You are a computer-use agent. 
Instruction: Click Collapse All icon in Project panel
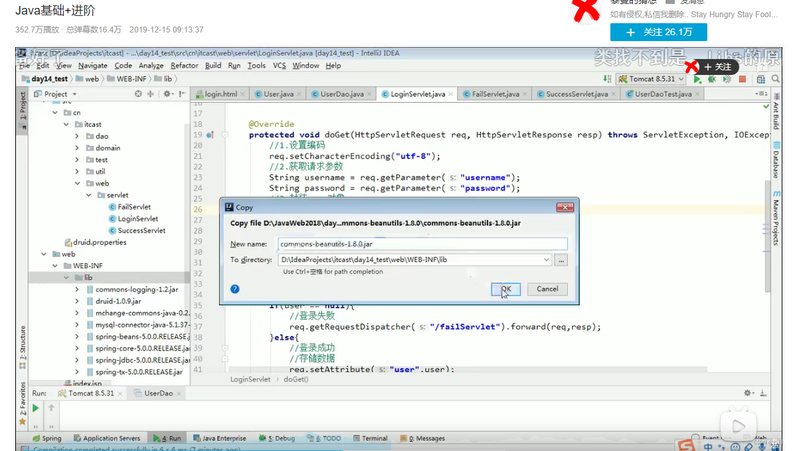coord(150,94)
